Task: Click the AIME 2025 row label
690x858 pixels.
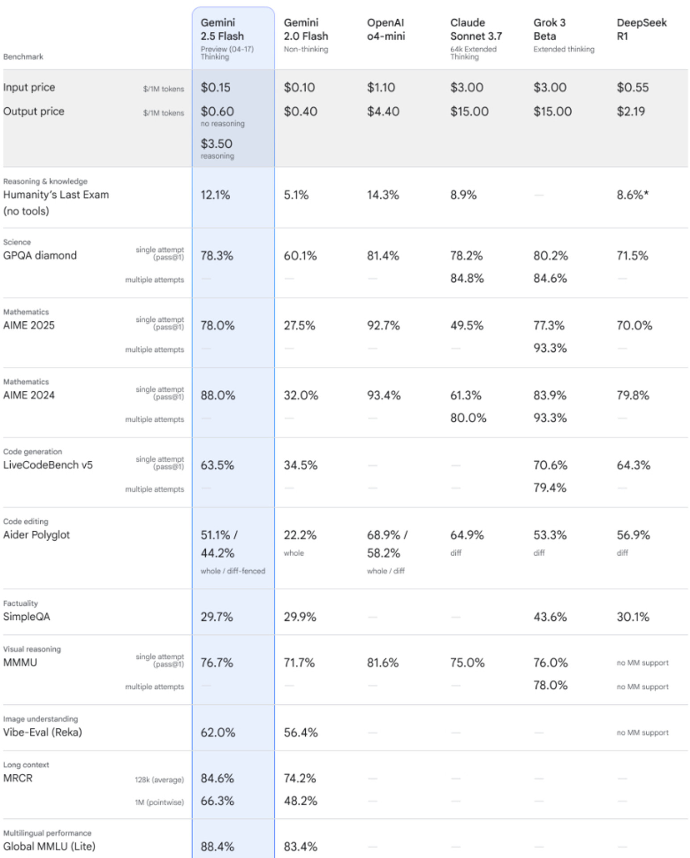Action: point(29,325)
